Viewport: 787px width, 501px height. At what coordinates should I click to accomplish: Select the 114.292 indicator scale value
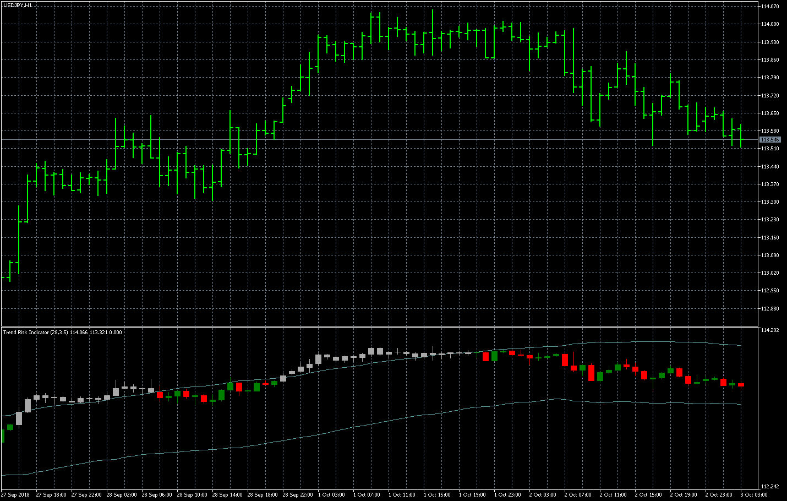770,330
